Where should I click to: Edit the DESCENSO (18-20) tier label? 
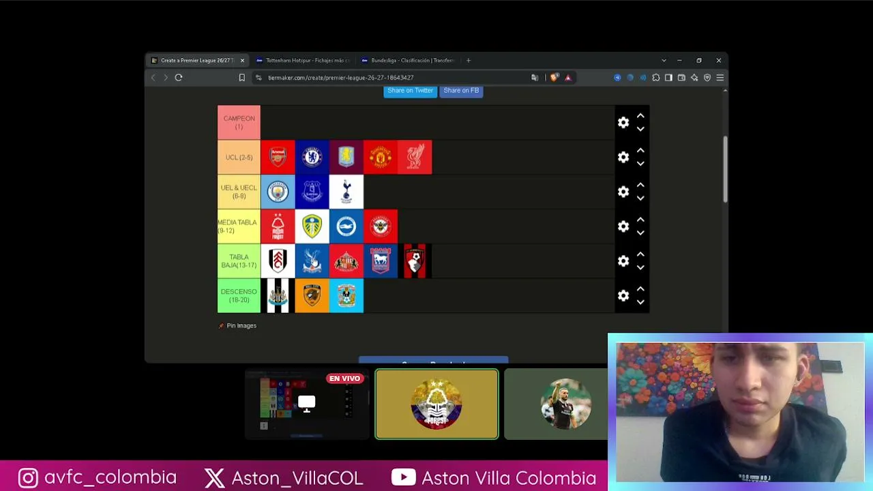(x=239, y=296)
